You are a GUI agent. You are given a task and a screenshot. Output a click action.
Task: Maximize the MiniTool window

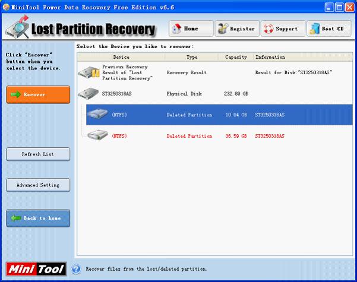[339, 7]
